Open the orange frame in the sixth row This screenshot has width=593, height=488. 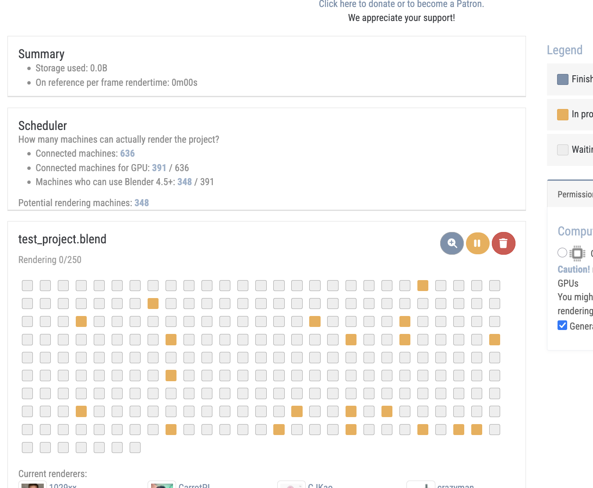point(171,376)
